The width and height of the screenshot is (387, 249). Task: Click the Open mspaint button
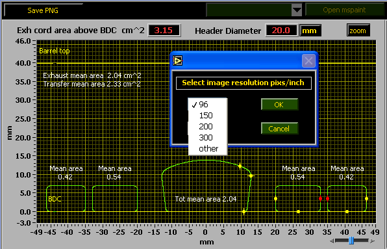(x=345, y=10)
